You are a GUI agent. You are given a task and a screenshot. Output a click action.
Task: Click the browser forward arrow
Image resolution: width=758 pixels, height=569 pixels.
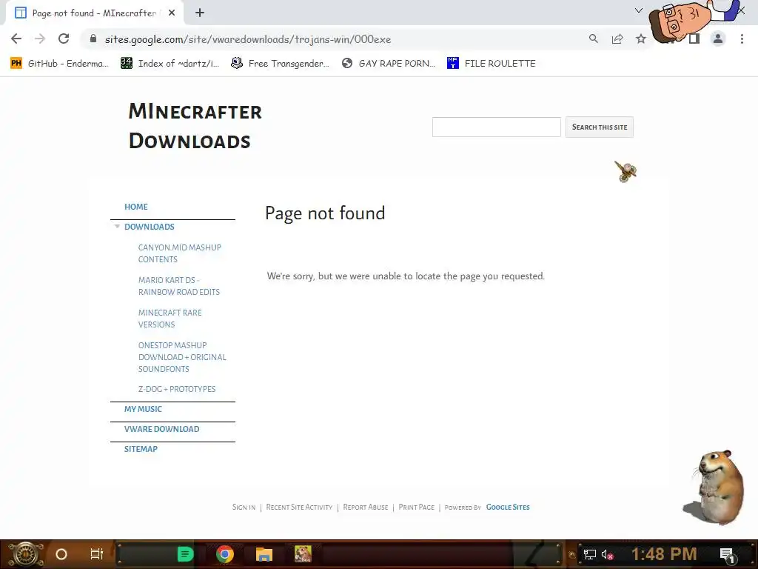point(40,39)
